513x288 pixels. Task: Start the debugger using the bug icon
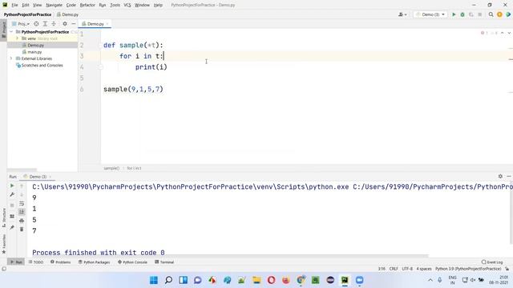click(x=463, y=14)
